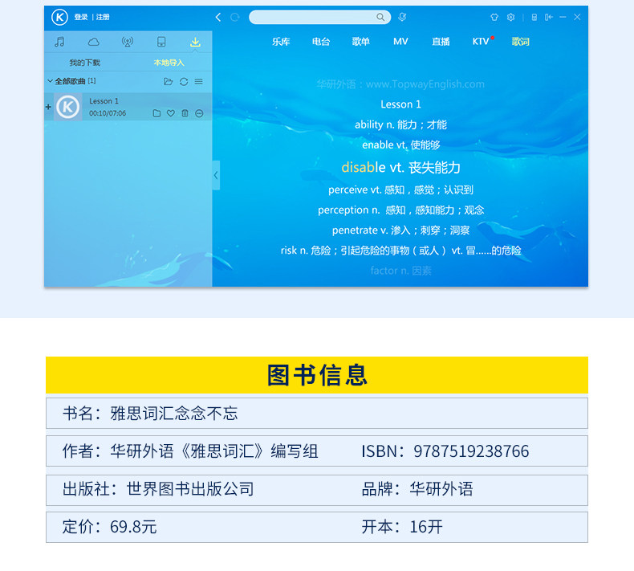The image size is (634, 571).
Task: Open settings gear icon in title bar
Action: tap(510, 17)
